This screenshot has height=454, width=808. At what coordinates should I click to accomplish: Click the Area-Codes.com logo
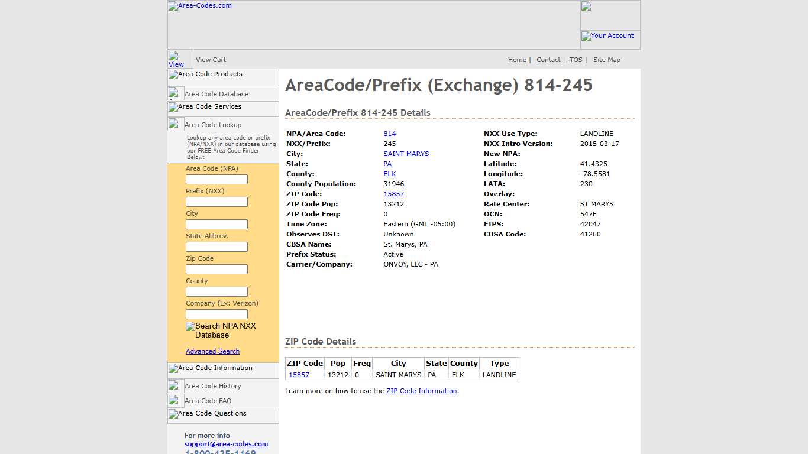(199, 6)
